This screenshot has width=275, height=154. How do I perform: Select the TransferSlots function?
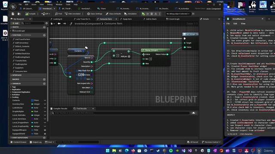21,61
